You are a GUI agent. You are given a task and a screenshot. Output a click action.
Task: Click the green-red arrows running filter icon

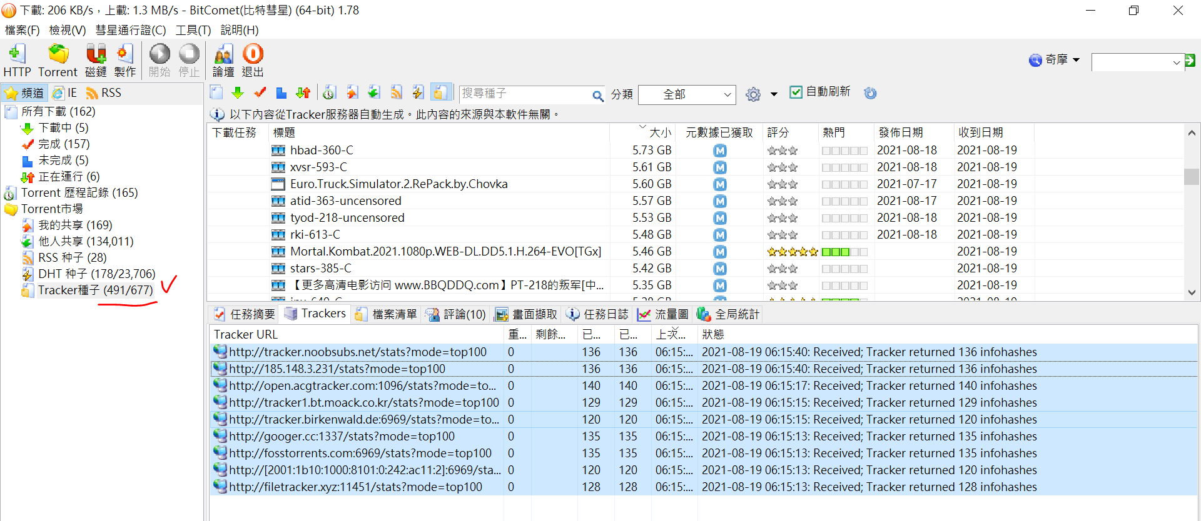303,92
